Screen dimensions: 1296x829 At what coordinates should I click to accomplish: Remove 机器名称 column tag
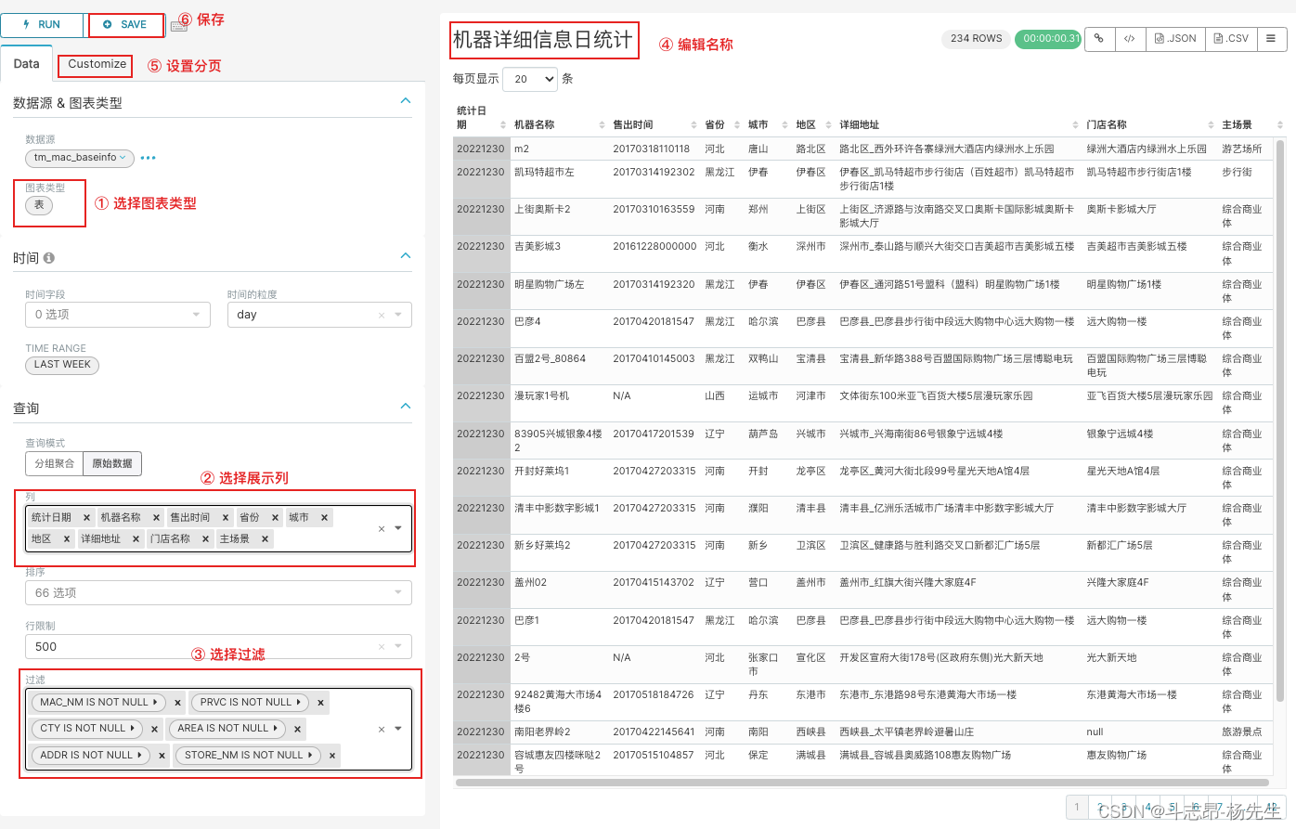(x=156, y=518)
